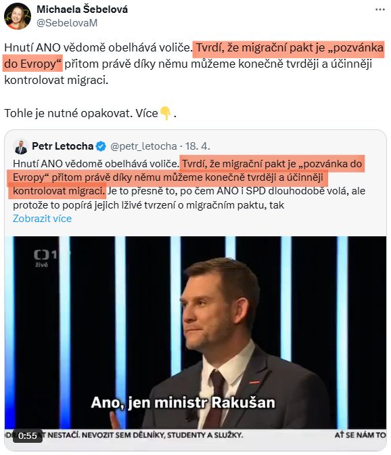Open the @petr_letocha handle
The width and height of the screenshot is (391, 455).
click(x=143, y=146)
